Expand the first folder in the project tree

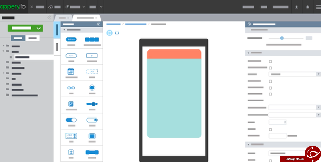coord(3,46)
